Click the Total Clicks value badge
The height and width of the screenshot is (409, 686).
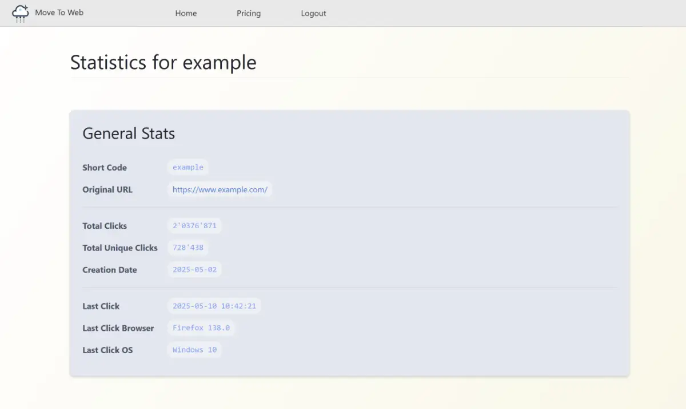(194, 225)
